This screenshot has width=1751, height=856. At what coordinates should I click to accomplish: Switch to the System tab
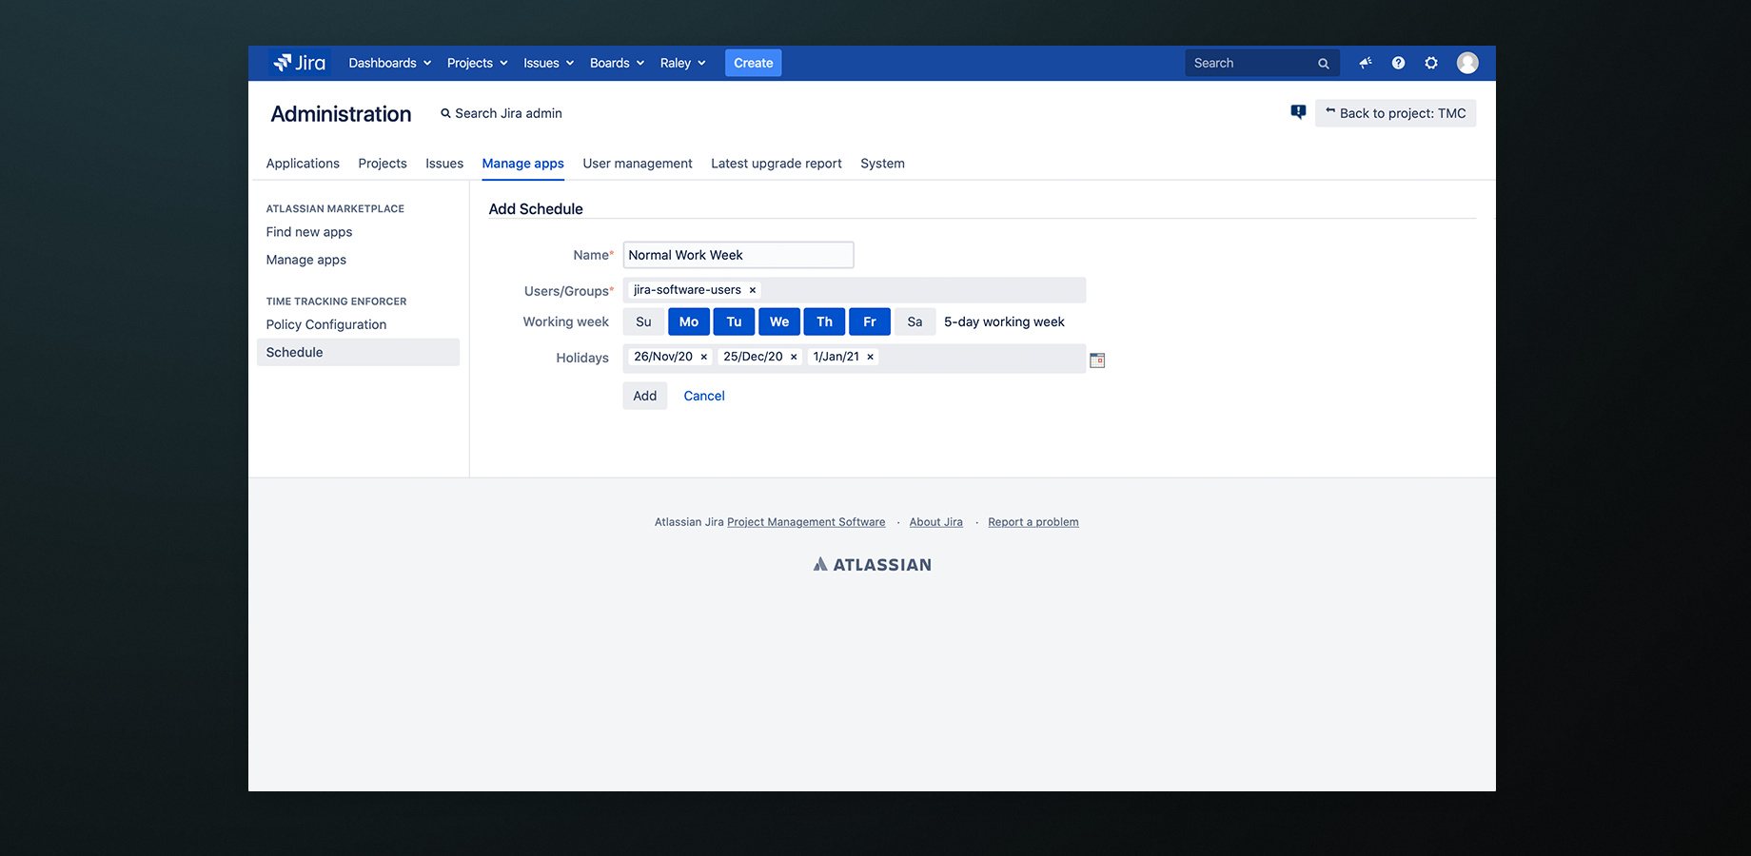point(882,164)
